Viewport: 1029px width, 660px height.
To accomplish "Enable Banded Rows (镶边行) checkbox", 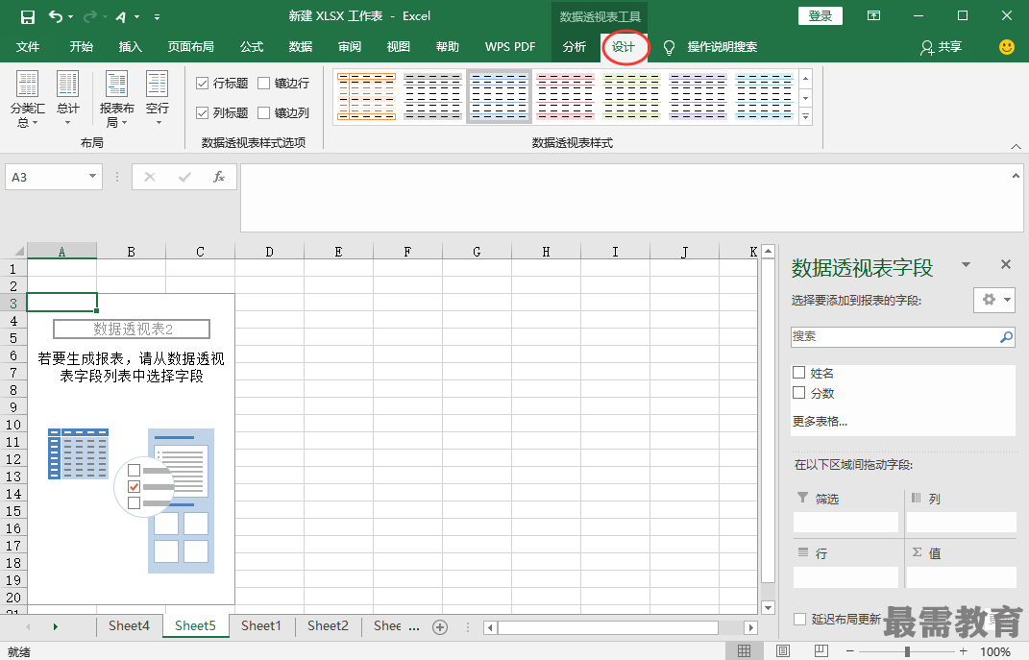I will (x=264, y=84).
